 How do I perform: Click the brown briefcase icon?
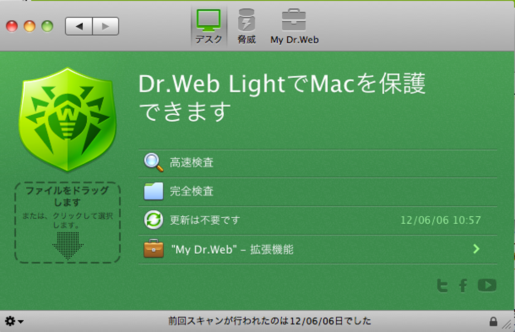point(153,249)
